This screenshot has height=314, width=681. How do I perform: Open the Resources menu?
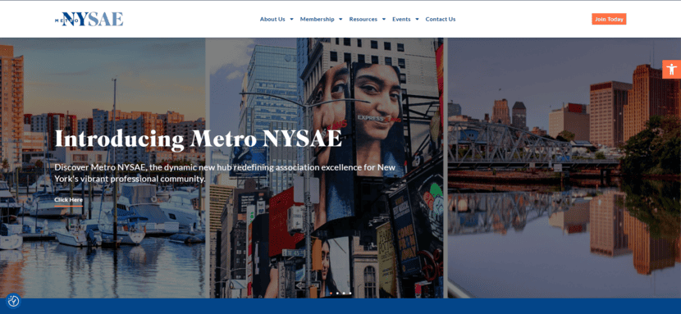pos(363,19)
